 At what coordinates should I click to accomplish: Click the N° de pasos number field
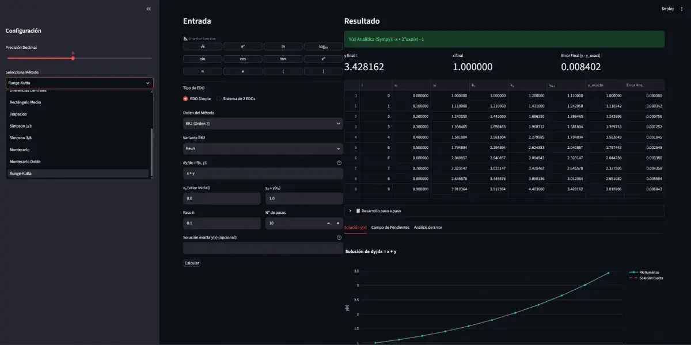[294, 223]
